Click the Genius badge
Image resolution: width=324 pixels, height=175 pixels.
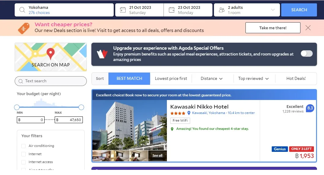coord(280,149)
